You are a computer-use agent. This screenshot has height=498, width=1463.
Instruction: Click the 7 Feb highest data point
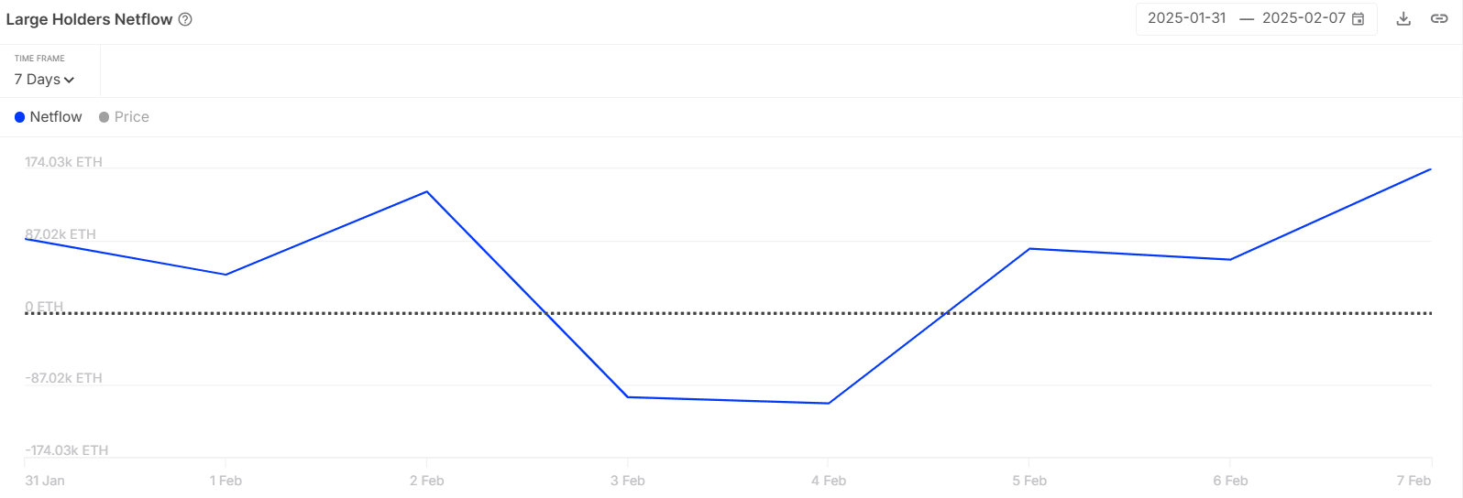(x=1431, y=169)
